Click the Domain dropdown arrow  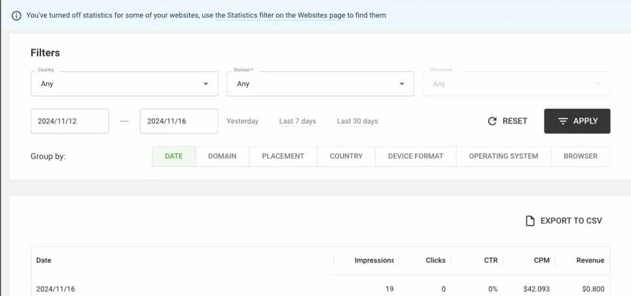402,84
